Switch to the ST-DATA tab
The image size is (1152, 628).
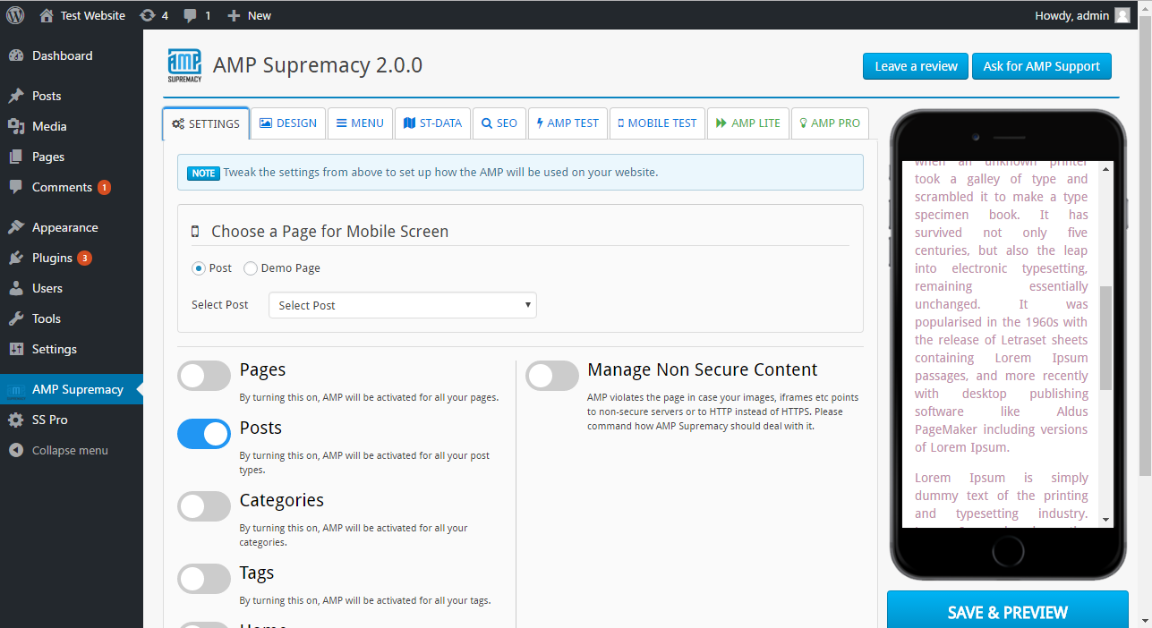(x=432, y=123)
